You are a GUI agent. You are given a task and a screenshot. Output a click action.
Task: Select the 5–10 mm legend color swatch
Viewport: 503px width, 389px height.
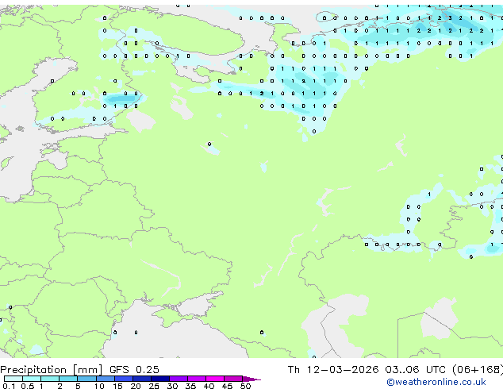pyautogui.click(x=87, y=379)
